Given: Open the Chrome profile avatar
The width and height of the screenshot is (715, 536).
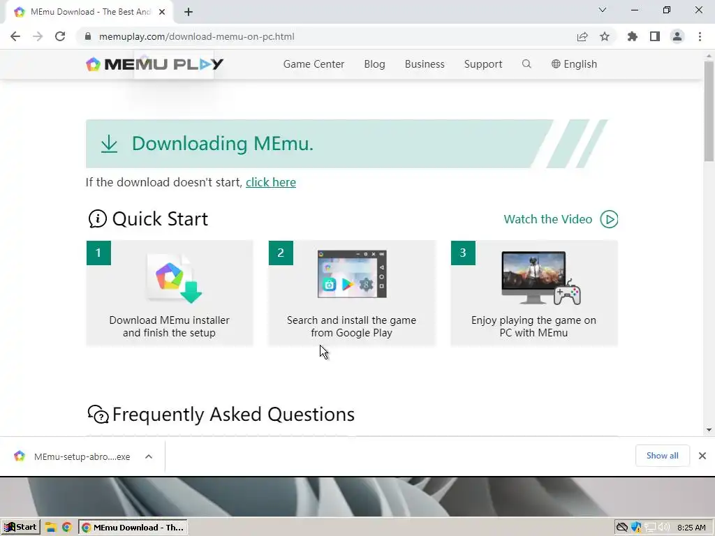Looking at the screenshot, I should pyautogui.click(x=677, y=36).
